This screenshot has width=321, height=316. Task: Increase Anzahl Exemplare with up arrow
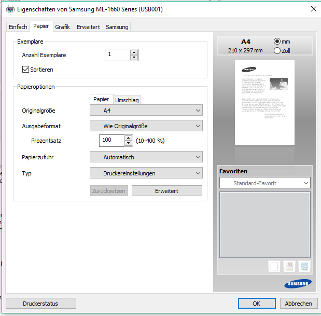pos(134,52)
